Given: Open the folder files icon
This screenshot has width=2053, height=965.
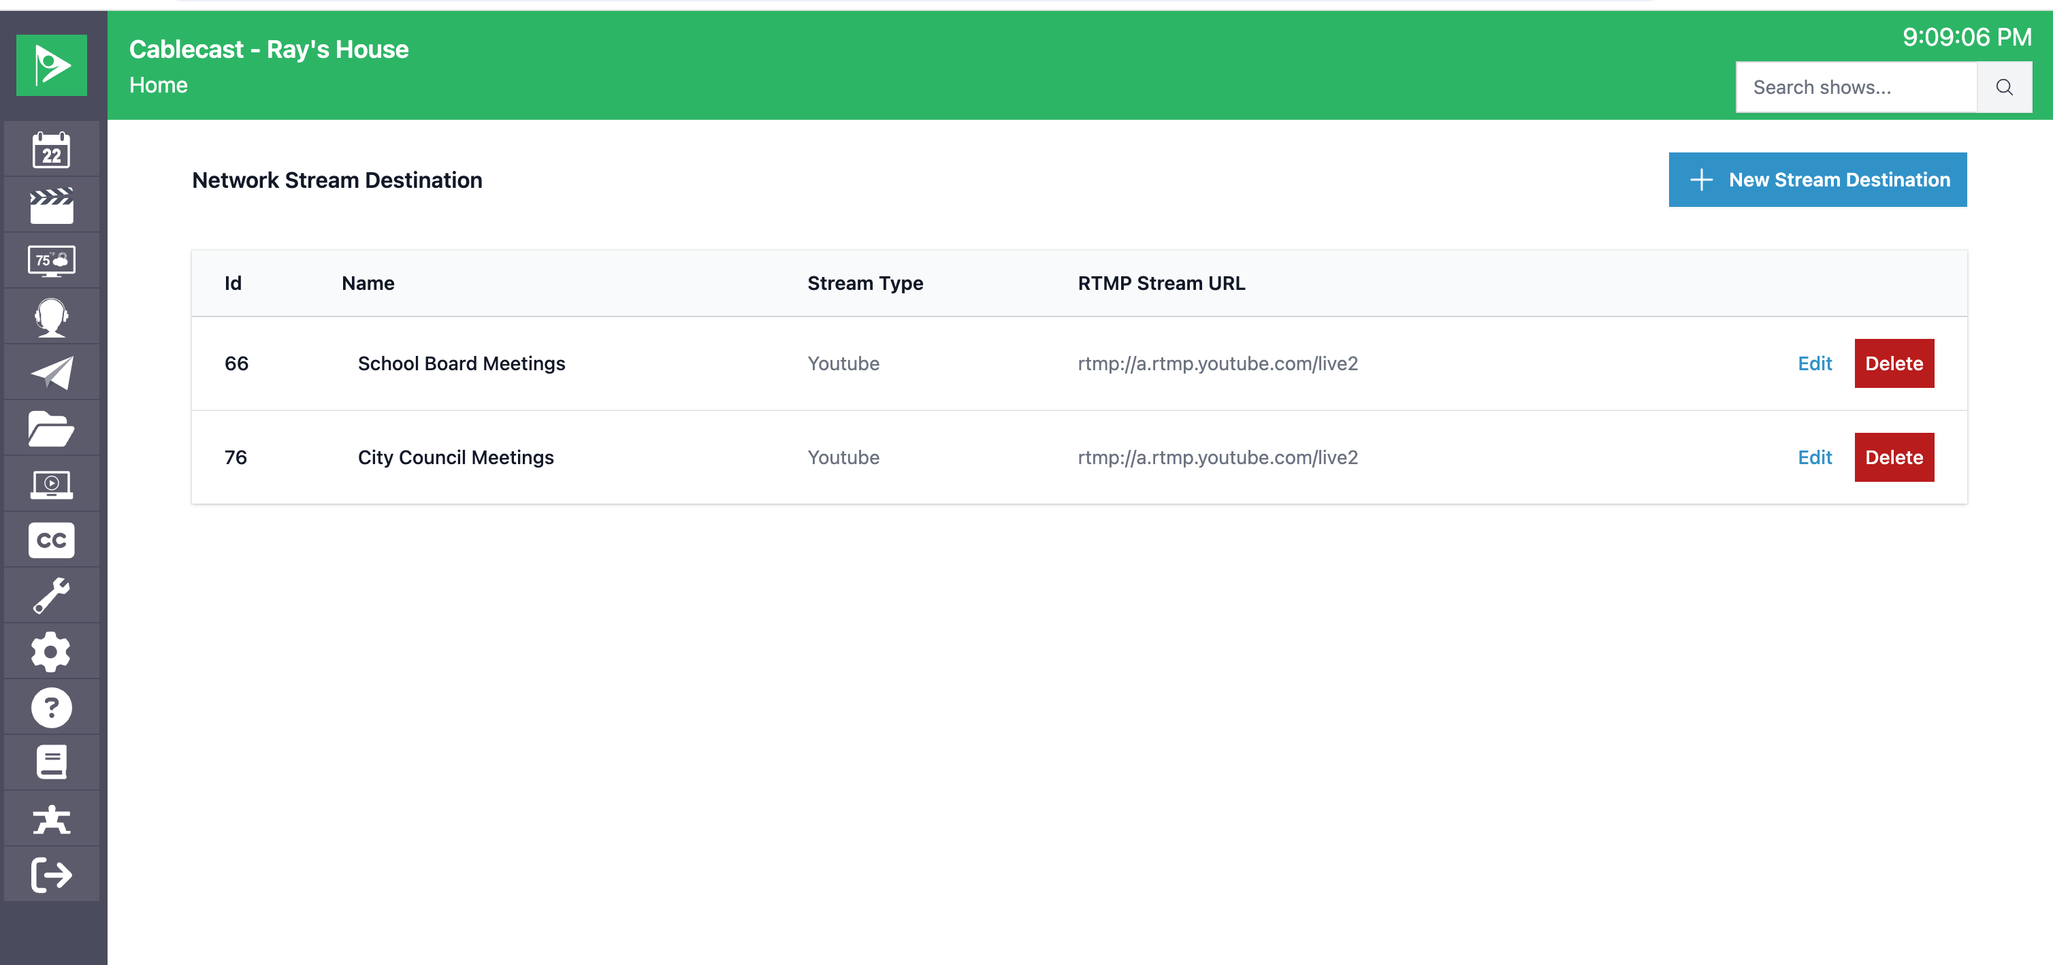Looking at the screenshot, I should [x=52, y=429].
